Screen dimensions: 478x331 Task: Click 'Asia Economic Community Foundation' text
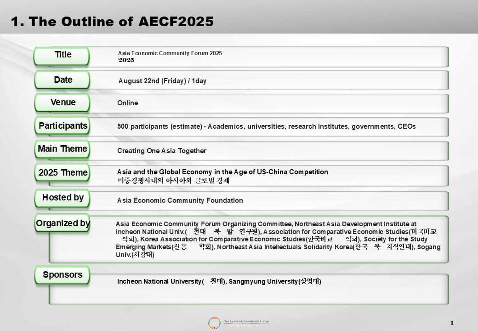(180, 200)
